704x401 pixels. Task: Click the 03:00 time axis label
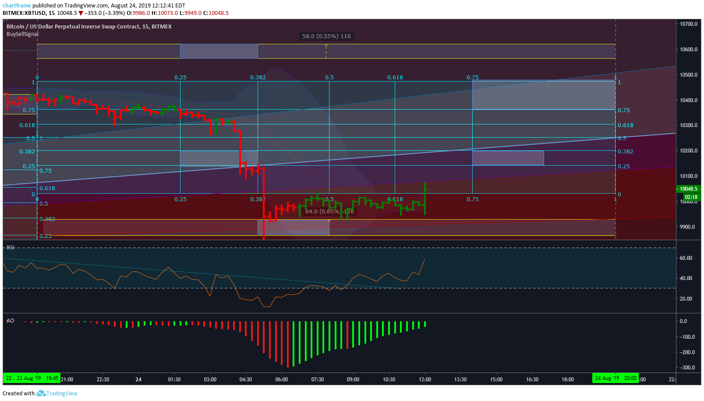pos(210,380)
